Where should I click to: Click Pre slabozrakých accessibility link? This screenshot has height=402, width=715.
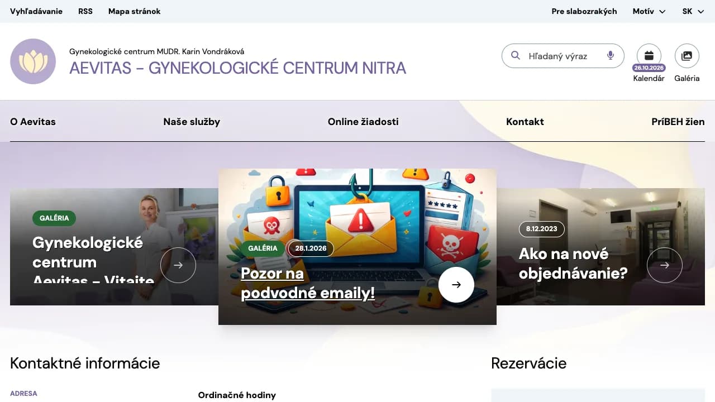[x=584, y=11]
